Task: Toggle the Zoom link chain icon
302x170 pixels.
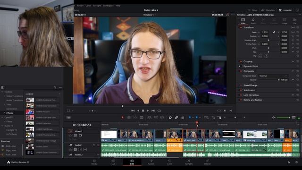Action: [x=274, y=32]
